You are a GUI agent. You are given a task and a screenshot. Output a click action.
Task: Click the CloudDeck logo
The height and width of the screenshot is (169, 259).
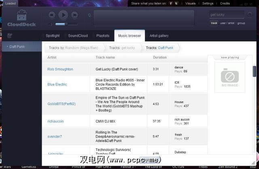[21, 18]
